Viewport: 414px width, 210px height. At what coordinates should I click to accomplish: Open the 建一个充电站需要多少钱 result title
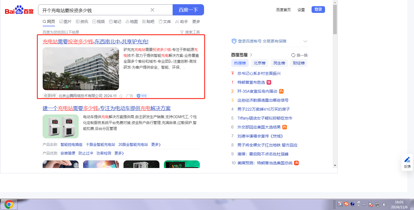(x=107, y=108)
